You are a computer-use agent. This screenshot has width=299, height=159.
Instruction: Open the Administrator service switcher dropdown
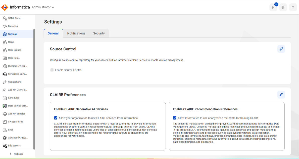[x=43, y=7]
